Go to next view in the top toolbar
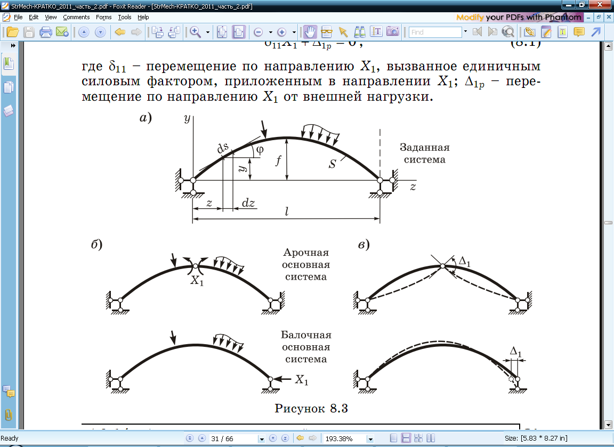The width and height of the screenshot is (614, 447). coord(136,32)
